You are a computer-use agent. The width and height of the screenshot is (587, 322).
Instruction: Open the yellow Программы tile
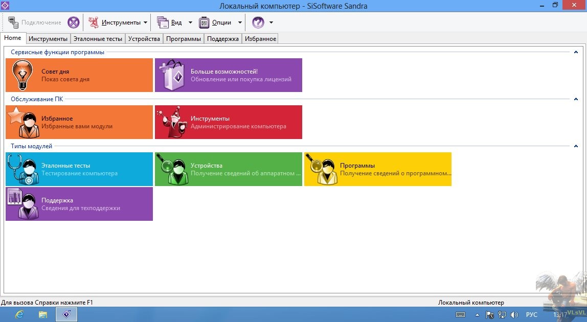point(377,169)
